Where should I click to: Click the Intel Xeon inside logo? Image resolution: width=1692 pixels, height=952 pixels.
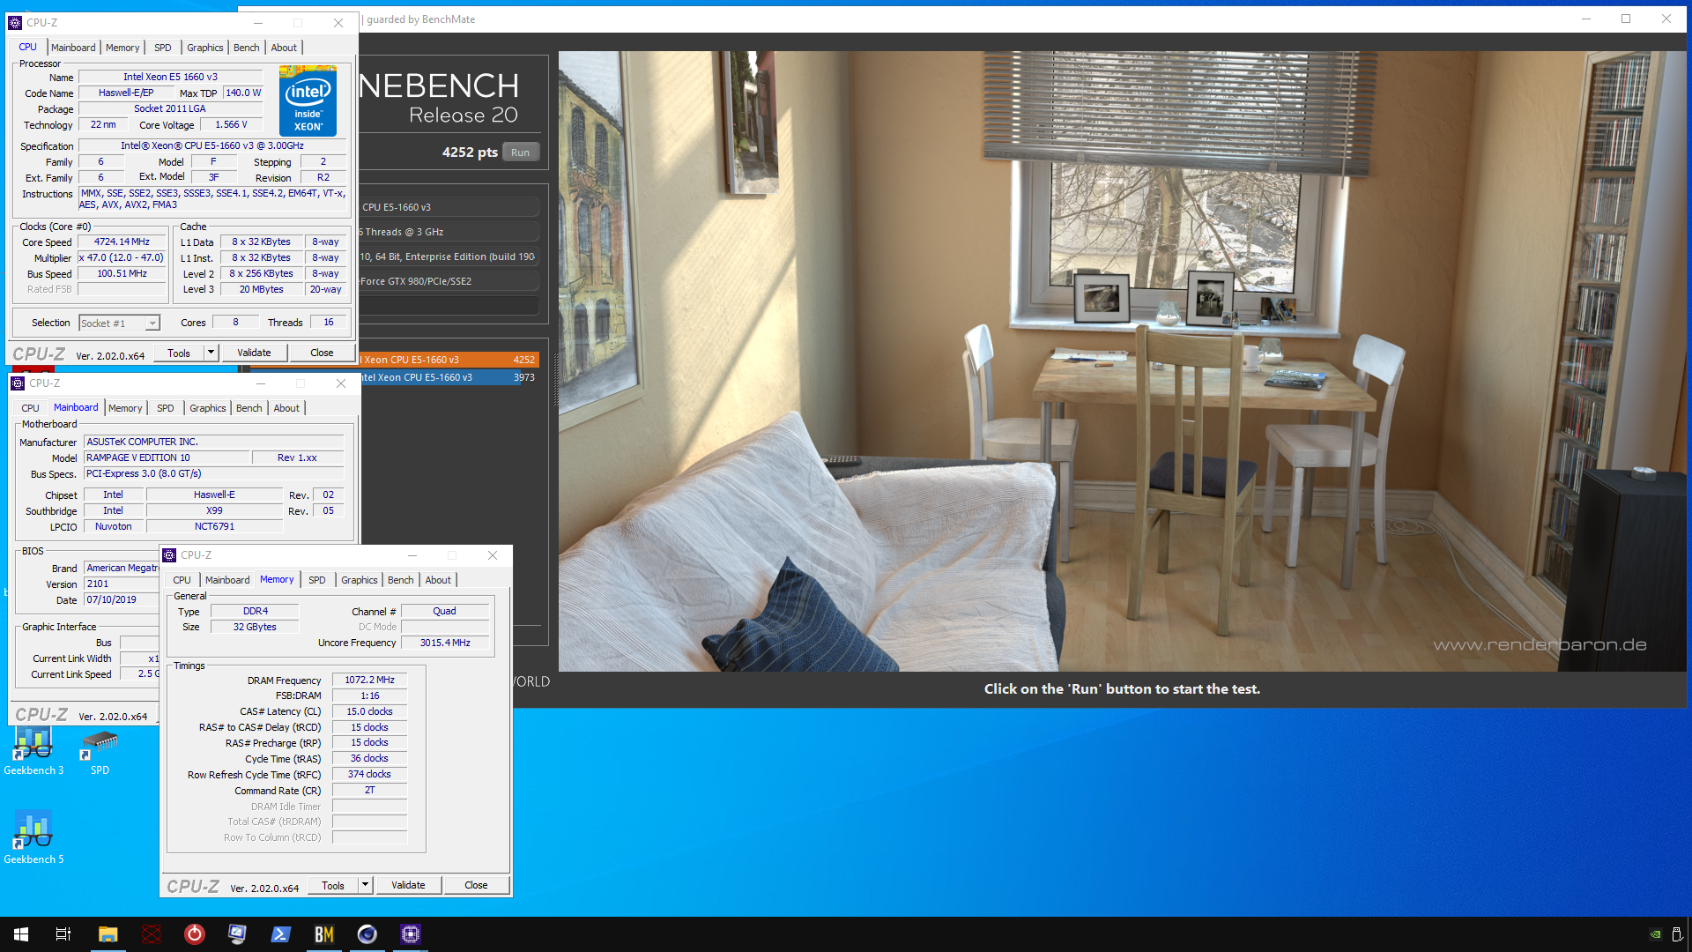point(308,100)
